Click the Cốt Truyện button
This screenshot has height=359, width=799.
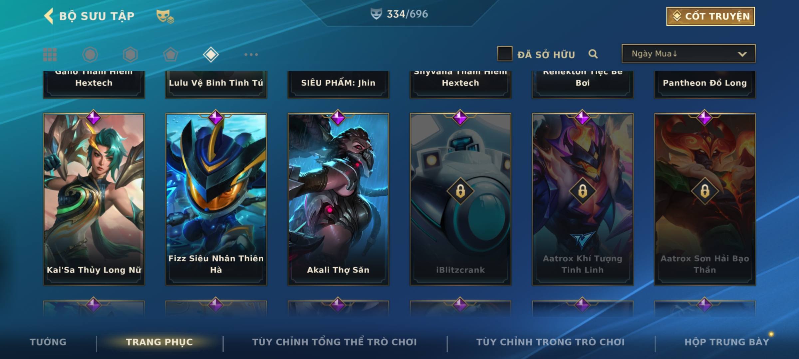(x=710, y=16)
